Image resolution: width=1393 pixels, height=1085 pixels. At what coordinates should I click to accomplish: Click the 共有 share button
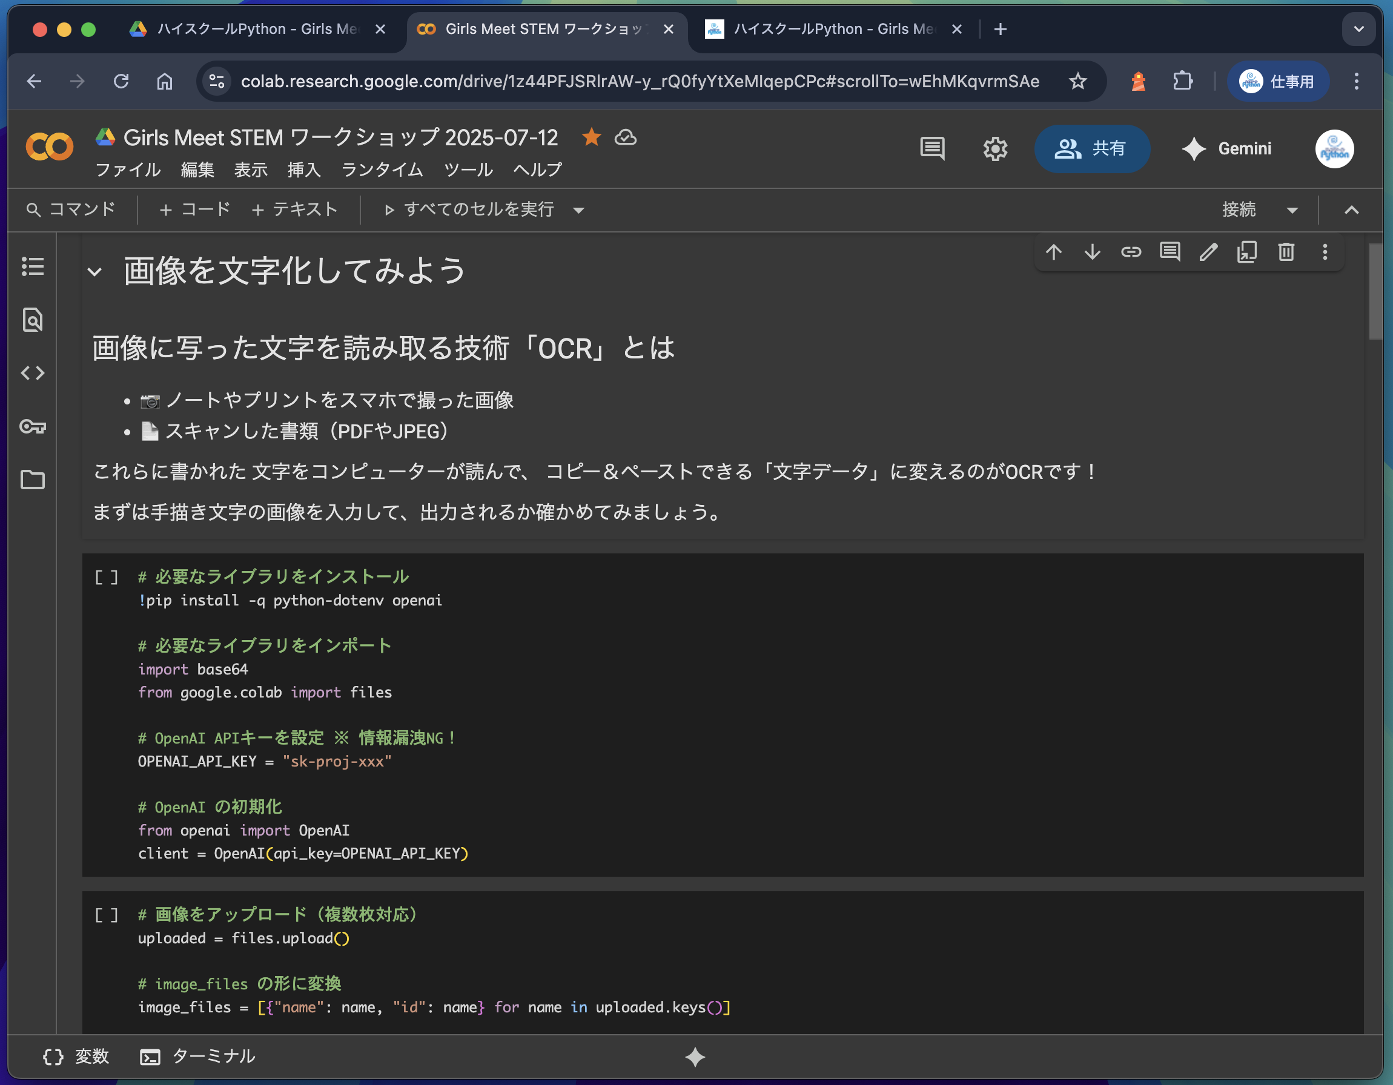pos(1091,149)
